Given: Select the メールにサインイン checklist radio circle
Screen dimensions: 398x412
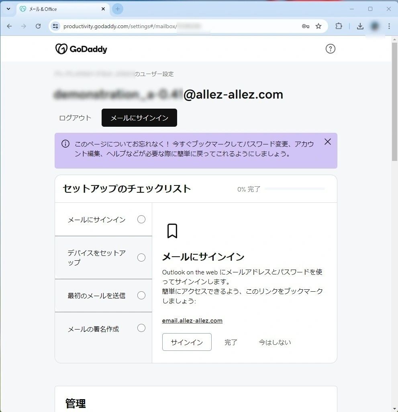Looking at the screenshot, I should tap(141, 219).
